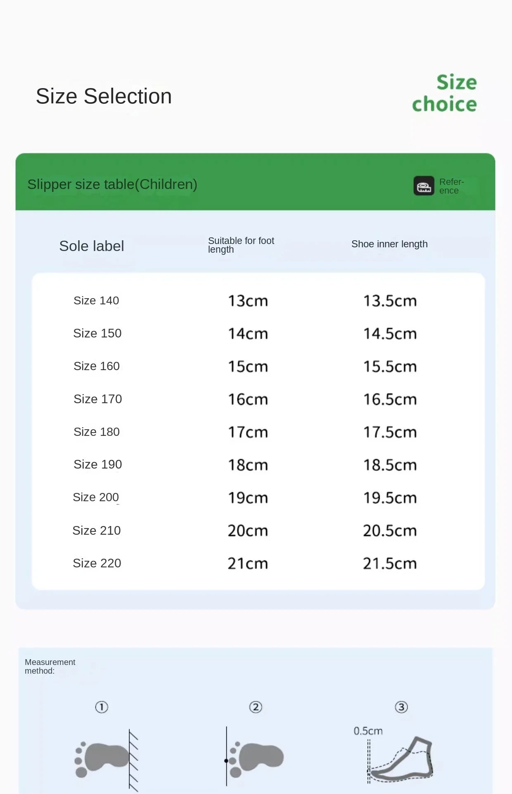Click the 15cm foot length value
The height and width of the screenshot is (794, 512).
[248, 366]
